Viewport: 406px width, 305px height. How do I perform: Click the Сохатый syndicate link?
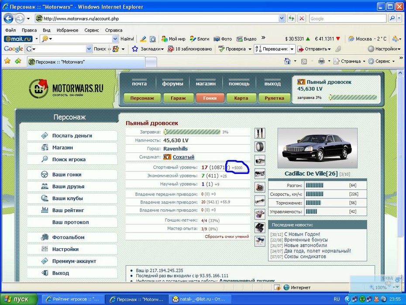click(x=183, y=157)
